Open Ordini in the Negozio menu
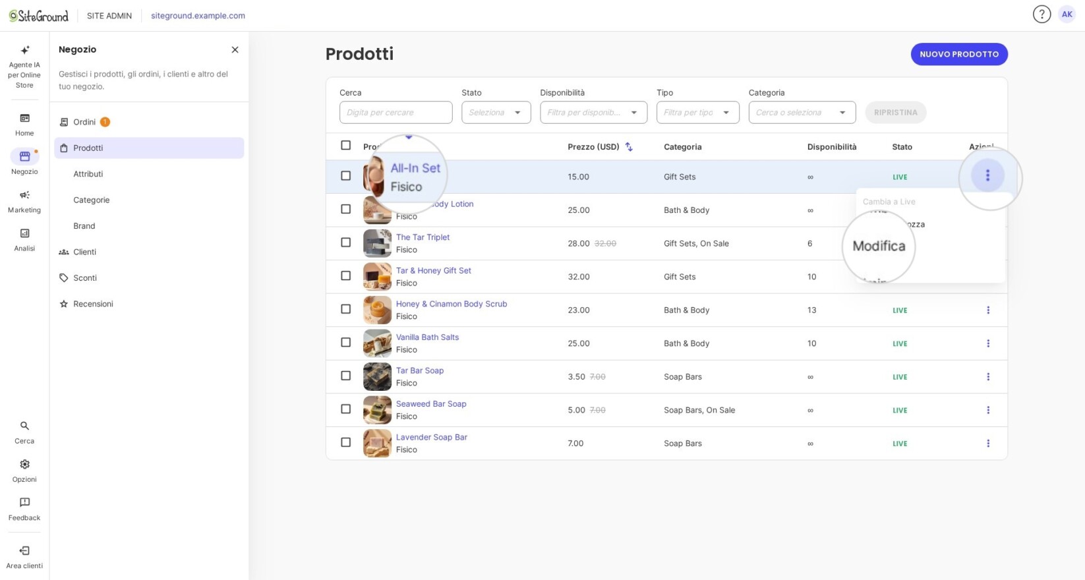Viewport: 1085px width, 580px height. [149, 122]
